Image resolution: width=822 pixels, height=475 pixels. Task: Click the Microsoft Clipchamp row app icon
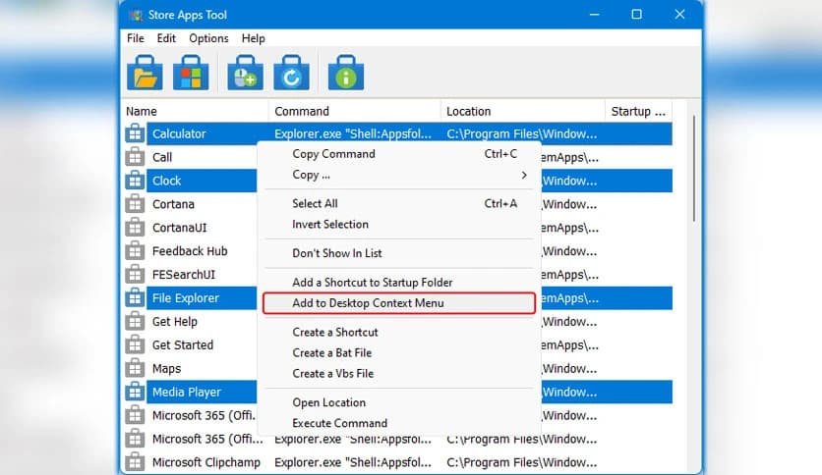coord(135,462)
